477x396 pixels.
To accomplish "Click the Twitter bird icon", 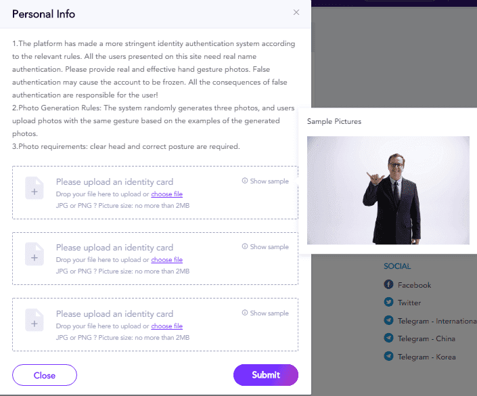I will click(388, 303).
